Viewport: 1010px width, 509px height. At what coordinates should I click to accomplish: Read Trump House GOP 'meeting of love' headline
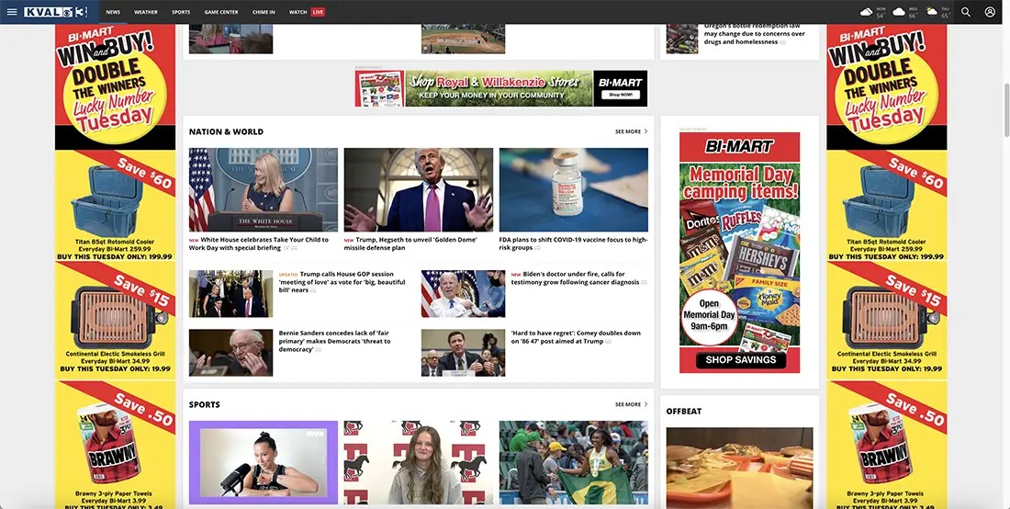pyautogui.click(x=342, y=282)
